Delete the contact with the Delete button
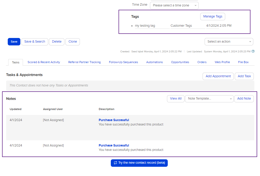This screenshot has height=176, width=260. (57, 42)
